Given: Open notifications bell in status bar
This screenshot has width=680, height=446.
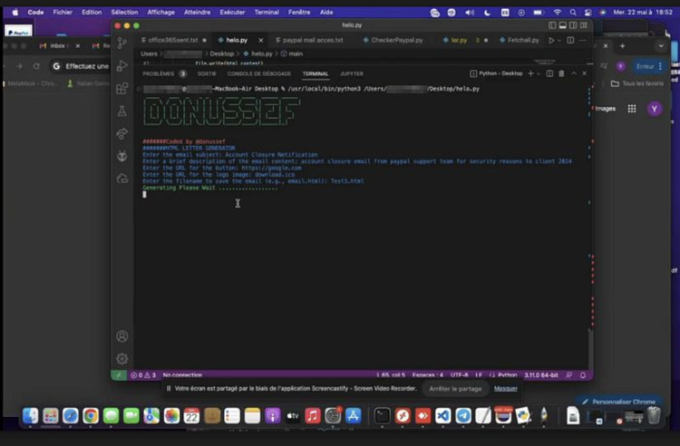Looking at the screenshot, I should pos(585,374).
